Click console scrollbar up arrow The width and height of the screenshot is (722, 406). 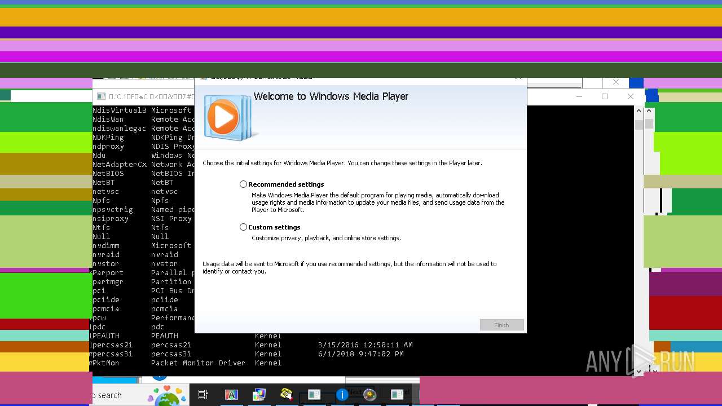(x=639, y=111)
